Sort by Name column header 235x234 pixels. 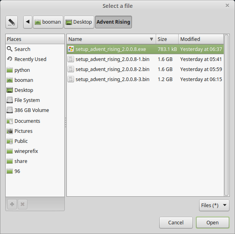(x=111, y=39)
